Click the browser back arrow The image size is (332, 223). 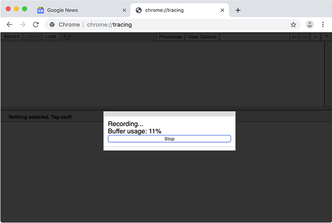click(9, 25)
